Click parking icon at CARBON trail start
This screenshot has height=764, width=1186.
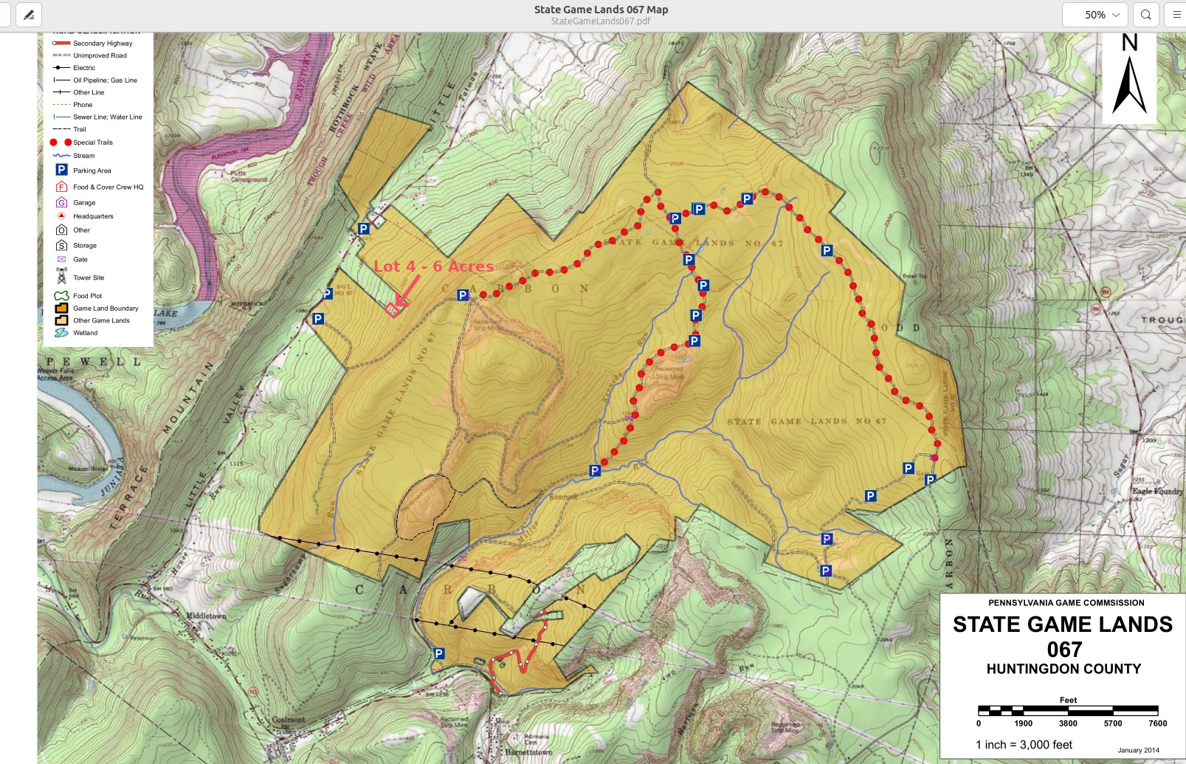[463, 295]
